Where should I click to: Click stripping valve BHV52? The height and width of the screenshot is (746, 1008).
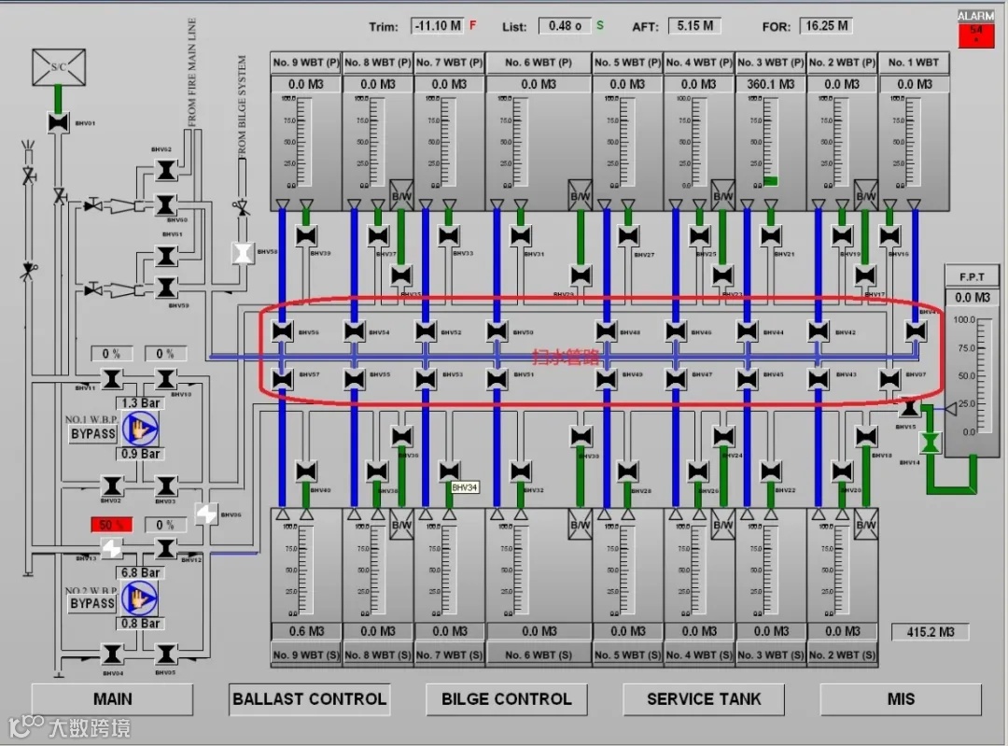[426, 331]
